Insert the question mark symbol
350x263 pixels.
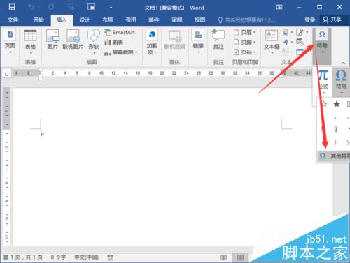pyautogui.click(x=336, y=129)
